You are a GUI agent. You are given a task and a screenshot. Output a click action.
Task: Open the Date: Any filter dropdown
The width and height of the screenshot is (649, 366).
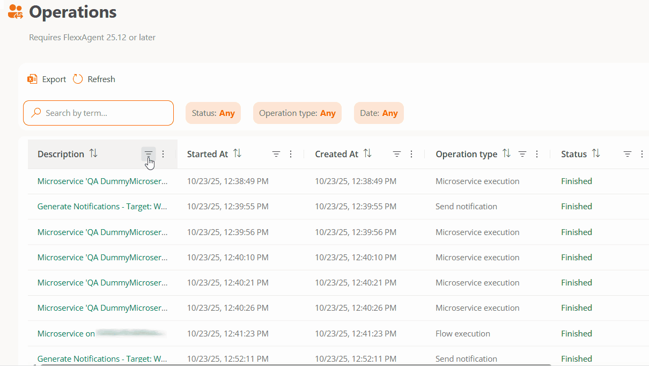pyautogui.click(x=379, y=113)
